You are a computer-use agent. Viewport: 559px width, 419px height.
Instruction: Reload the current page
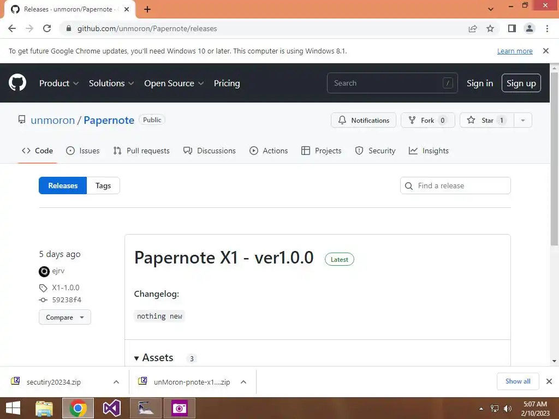(47, 28)
